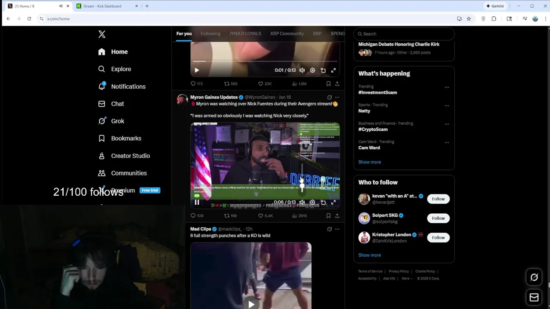Open more menu on Mad Clips post
The height and width of the screenshot is (309, 550).
pyautogui.click(x=337, y=229)
